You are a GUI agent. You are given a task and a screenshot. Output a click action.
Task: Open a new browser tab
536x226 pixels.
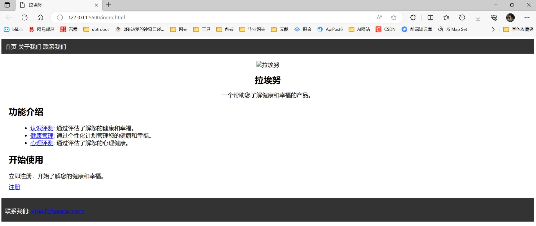point(108,5)
